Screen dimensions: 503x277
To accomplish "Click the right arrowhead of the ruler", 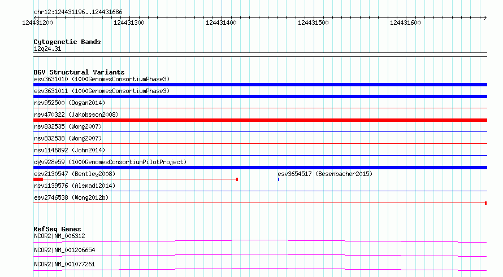I will [x=485, y=18].
